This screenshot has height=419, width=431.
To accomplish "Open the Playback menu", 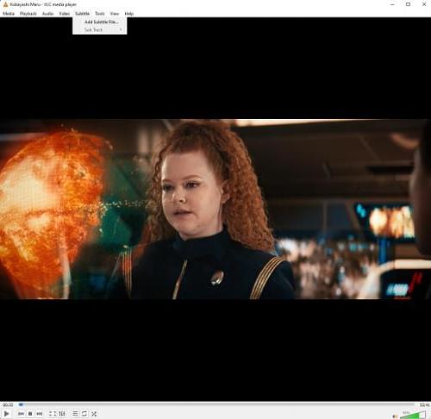I will pyautogui.click(x=28, y=14).
